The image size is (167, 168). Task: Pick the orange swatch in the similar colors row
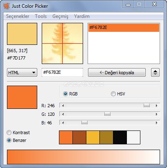click(x=66, y=137)
